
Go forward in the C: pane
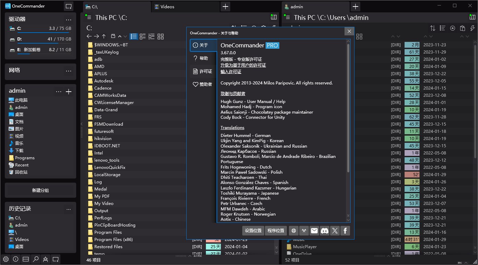coord(96,36)
